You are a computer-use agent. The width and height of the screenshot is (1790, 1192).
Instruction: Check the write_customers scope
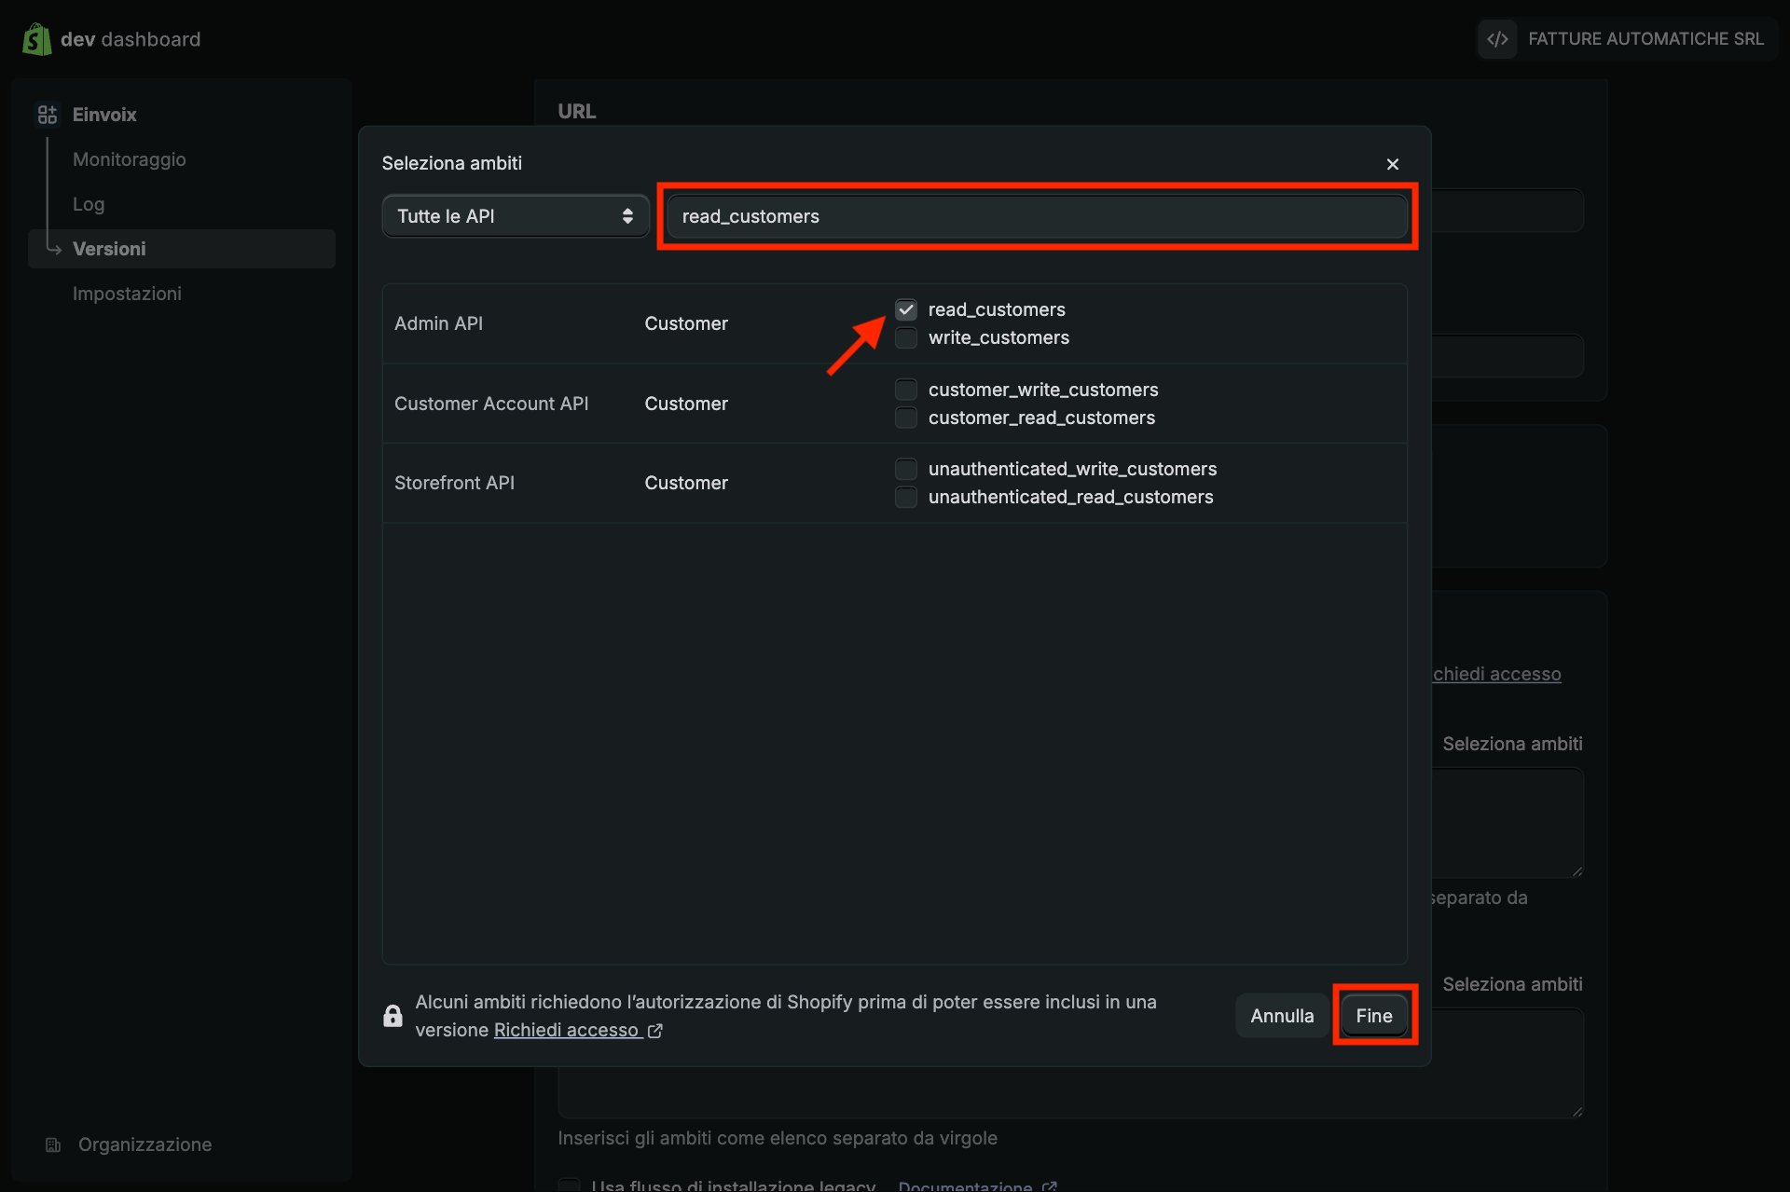click(906, 337)
